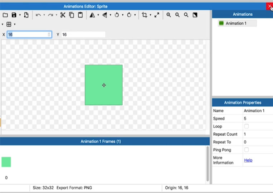
Task: Click the Size: 32x32 status text
Action: tap(43, 188)
